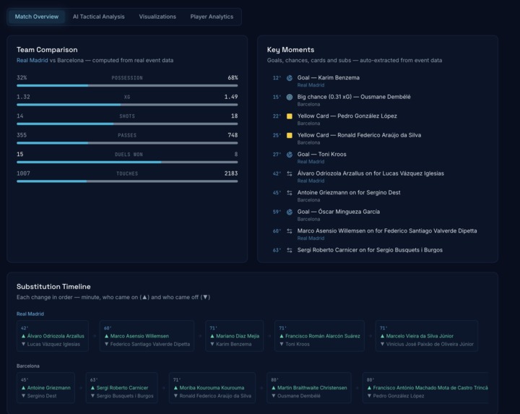
Task: Click the 748 passes value
Action: pos(233,135)
